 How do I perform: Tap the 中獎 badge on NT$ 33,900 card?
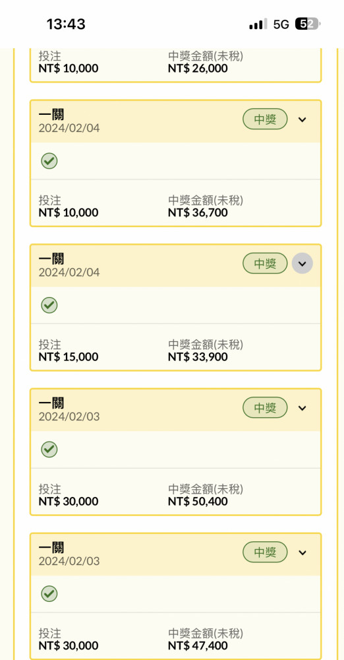click(x=265, y=264)
